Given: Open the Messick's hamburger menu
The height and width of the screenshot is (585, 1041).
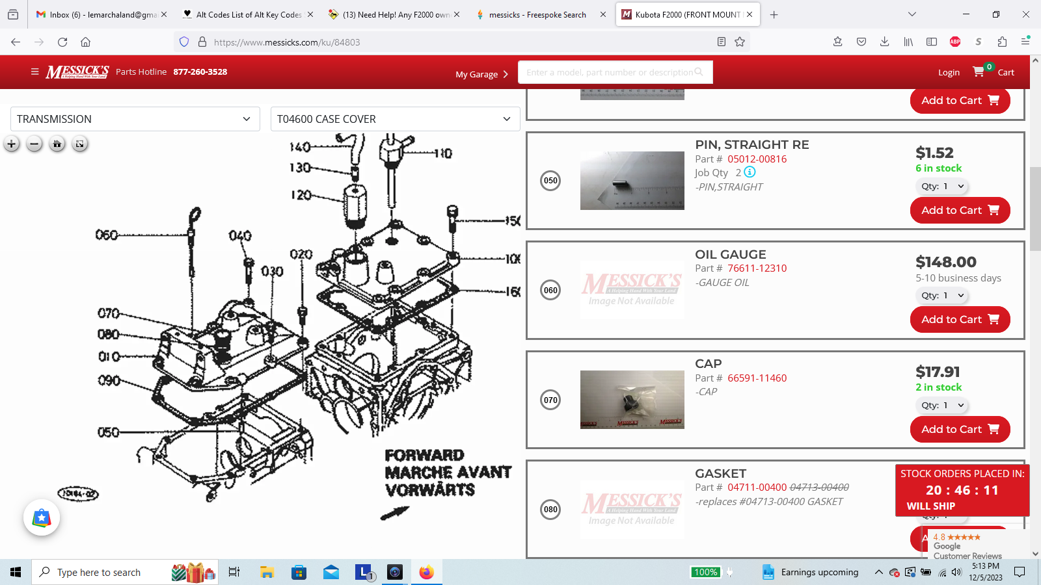Looking at the screenshot, I should [34, 71].
